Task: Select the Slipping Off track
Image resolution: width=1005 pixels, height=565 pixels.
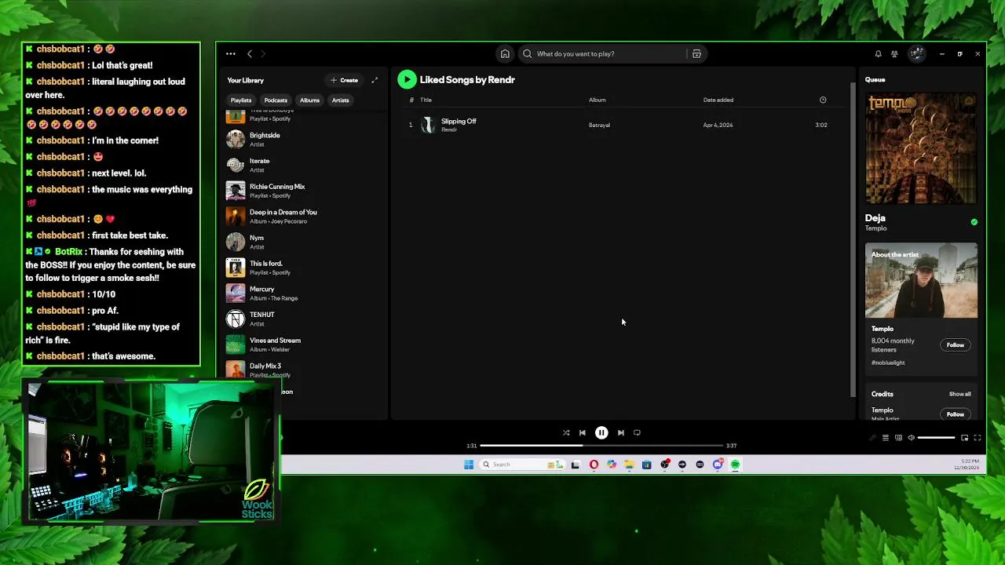Action: [x=620, y=125]
